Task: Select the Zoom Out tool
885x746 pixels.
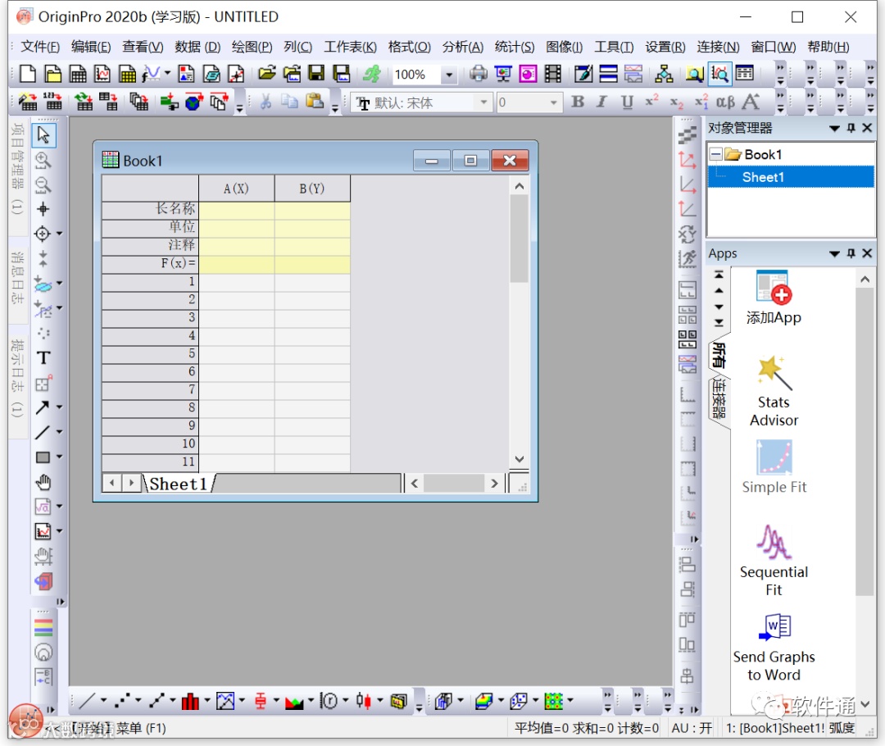Action: [x=43, y=185]
